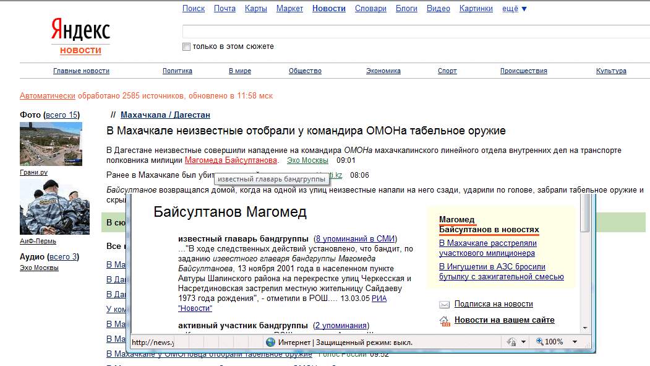The height and width of the screenshot is (366, 650).
Task: Go to the Культура section
Action: (x=611, y=71)
